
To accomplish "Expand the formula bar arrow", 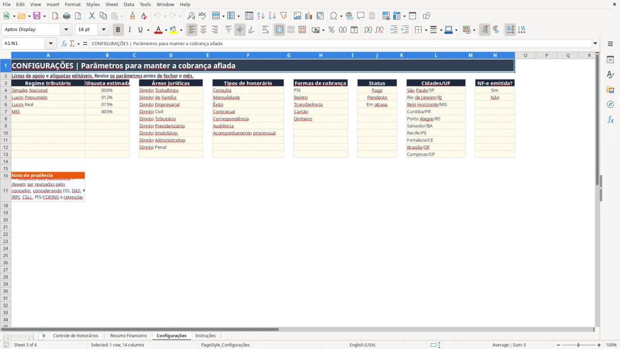I will 595,43.
